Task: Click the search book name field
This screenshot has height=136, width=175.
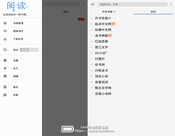Action: click(x=132, y=4)
